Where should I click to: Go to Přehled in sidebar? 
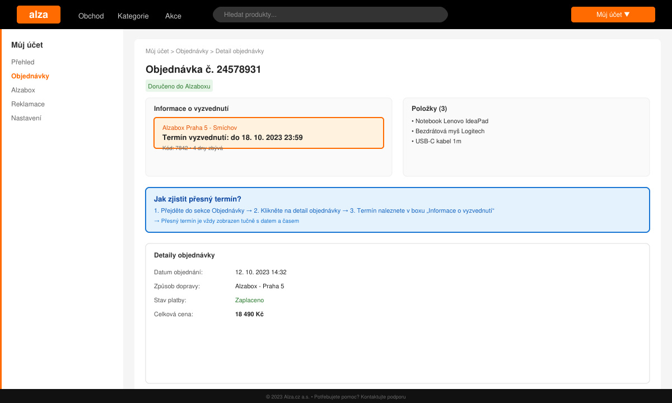click(x=23, y=62)
